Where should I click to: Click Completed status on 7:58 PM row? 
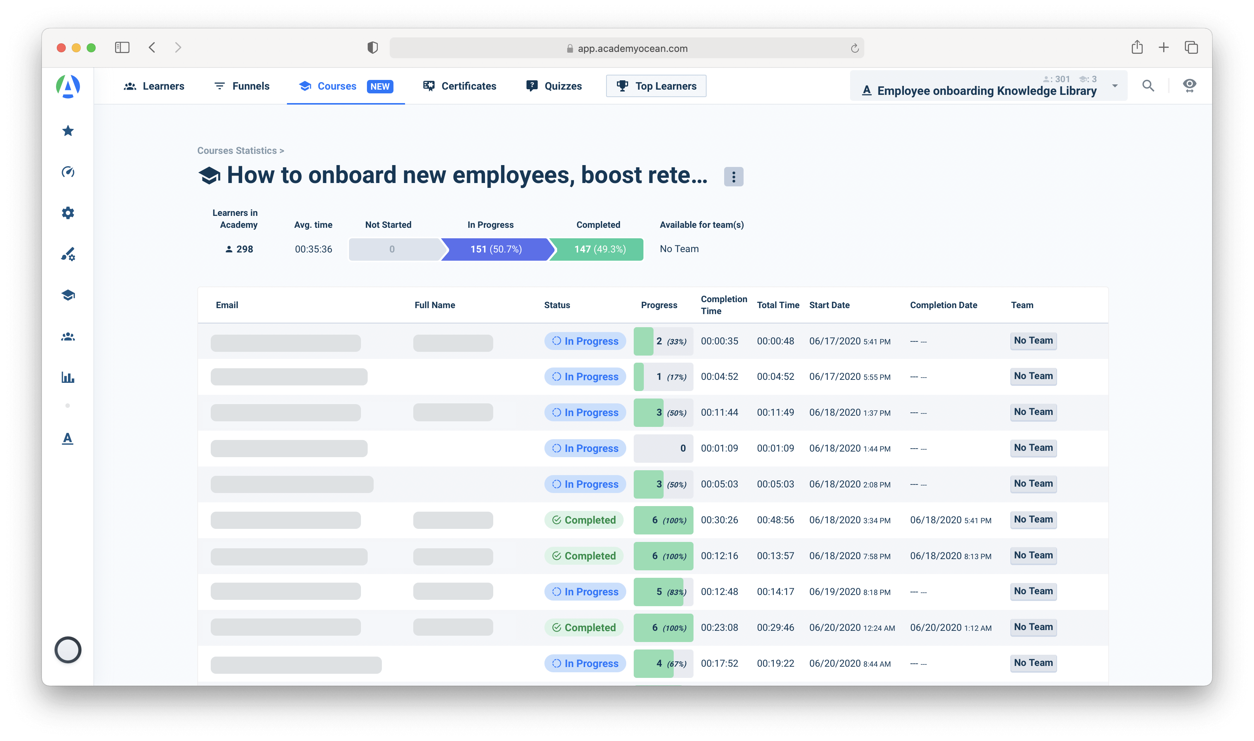click(x=584, y=556)
